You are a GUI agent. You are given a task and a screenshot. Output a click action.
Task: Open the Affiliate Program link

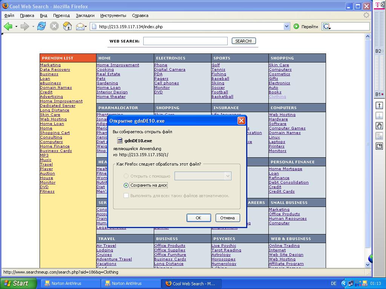point(286,264)
